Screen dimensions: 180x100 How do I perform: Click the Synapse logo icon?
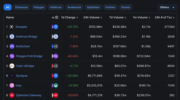click(12, 76)
